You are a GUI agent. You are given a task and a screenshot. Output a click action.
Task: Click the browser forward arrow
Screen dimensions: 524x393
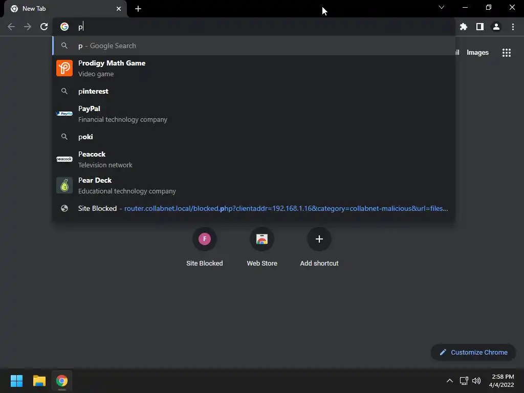pyautogui.click(x=28, y=27)
